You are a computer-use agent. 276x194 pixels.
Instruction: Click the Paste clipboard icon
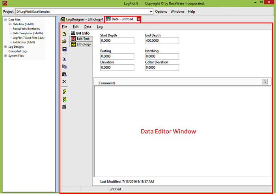point(64,74)
